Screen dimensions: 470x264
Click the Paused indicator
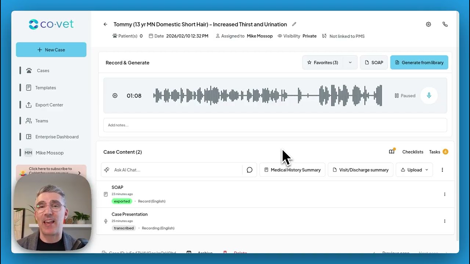point(405,96)
